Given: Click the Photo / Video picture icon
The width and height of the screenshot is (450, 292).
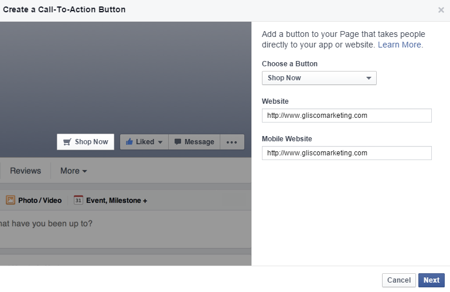Looking at the screenshot, I should coord(11,200).
